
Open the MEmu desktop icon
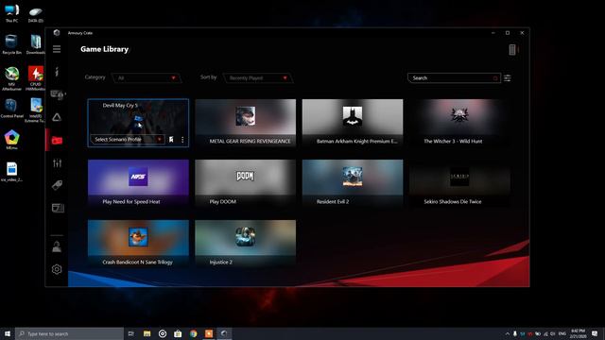(12, 140)
